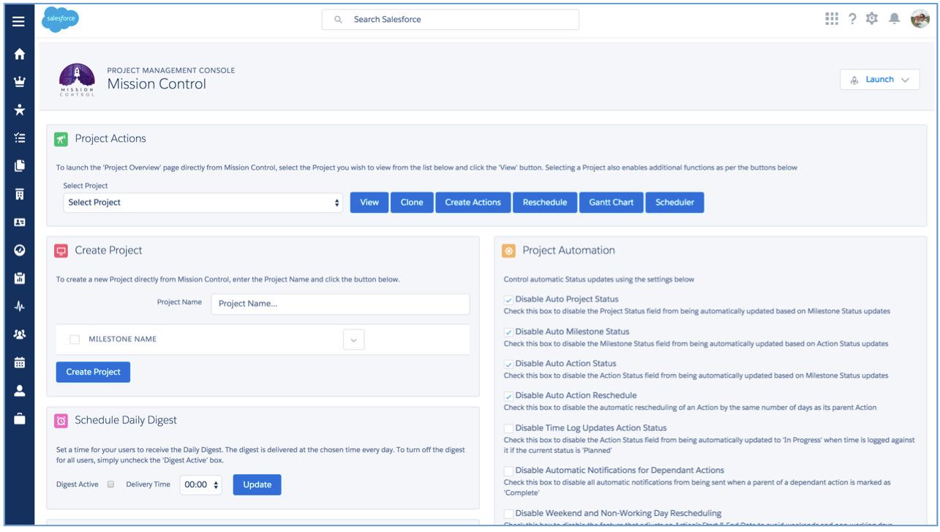This screenshot has height=532, width=940.
Task: Open the hamburger navigation menu
Action: click(19, 22)
